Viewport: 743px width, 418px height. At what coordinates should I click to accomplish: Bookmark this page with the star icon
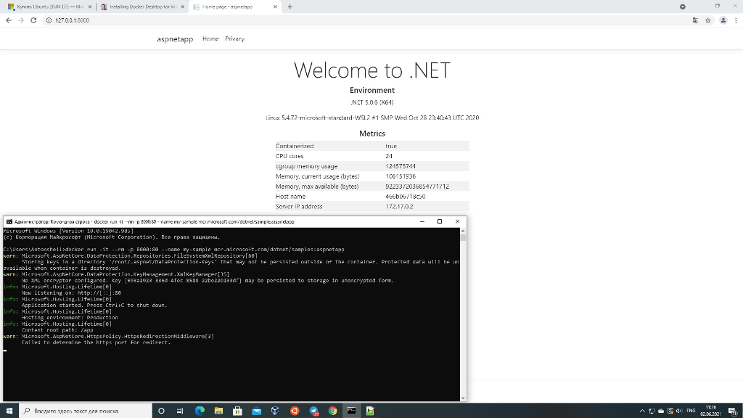click(708, 20)
